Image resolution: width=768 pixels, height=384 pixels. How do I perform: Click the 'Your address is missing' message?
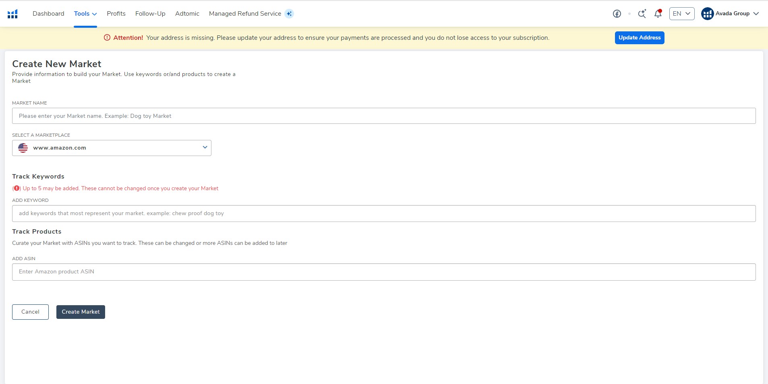[x=348, y=38]
